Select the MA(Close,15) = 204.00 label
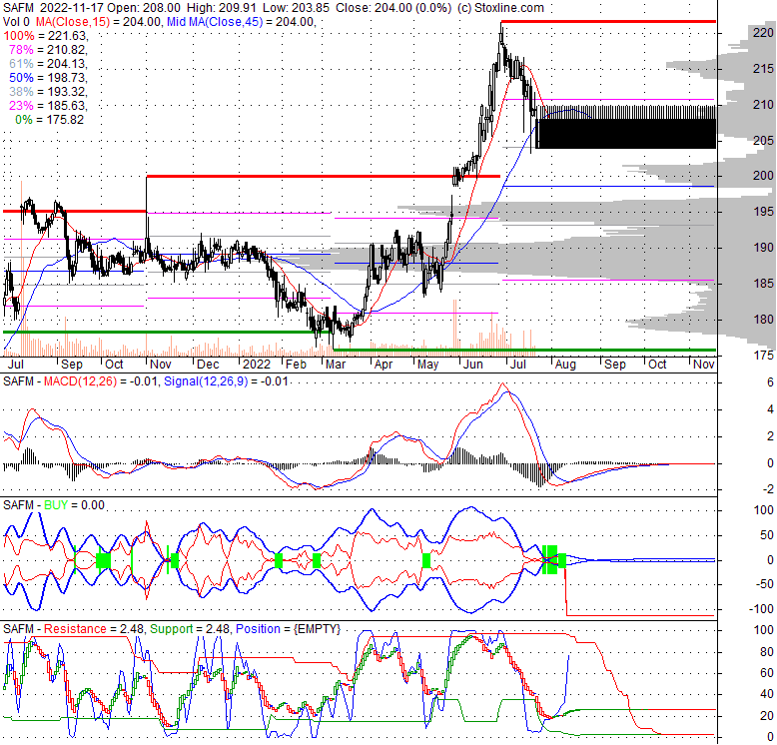This screenshot has width=777, height=745. [x=98, y=22]
